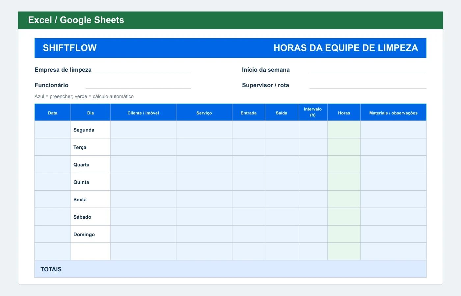Screen dimensions: 461x296
Task: Click the Sexta day cell
Action: 91,199
